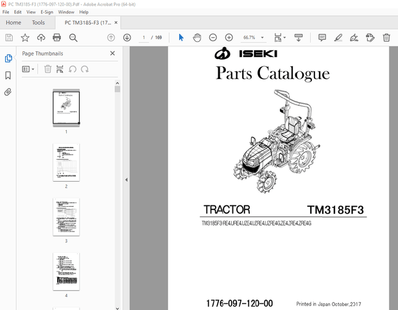The height and width of the screenshot is (310, 398).
Task: Open the E-Sign menu
Action: click(47, 12)
